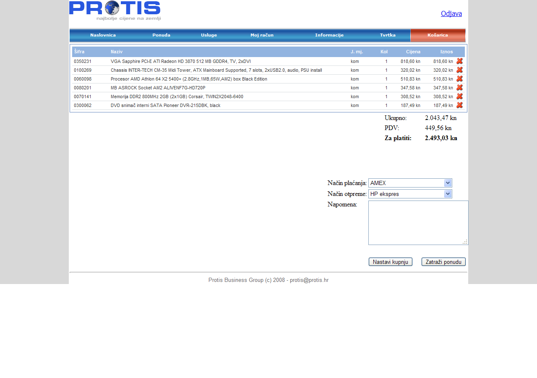Image resolution: width=537 pixels, height=378 pixels.
Task: Switch to the Košarica tab
Action: click(438, 35)
